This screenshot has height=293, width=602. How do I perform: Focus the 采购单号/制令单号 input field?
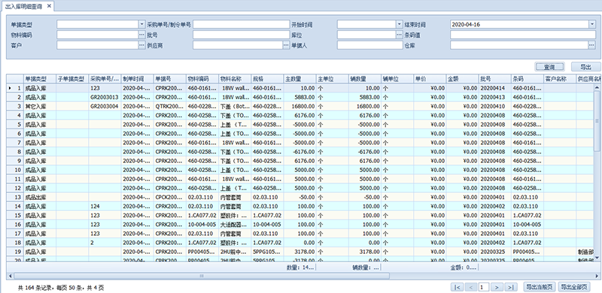click(241, 25)
